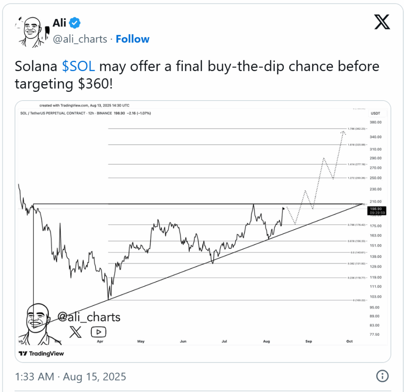Click the SOL / TetherUS perpetual contract title
Screen dimensions: 404x392
(52, 113)
